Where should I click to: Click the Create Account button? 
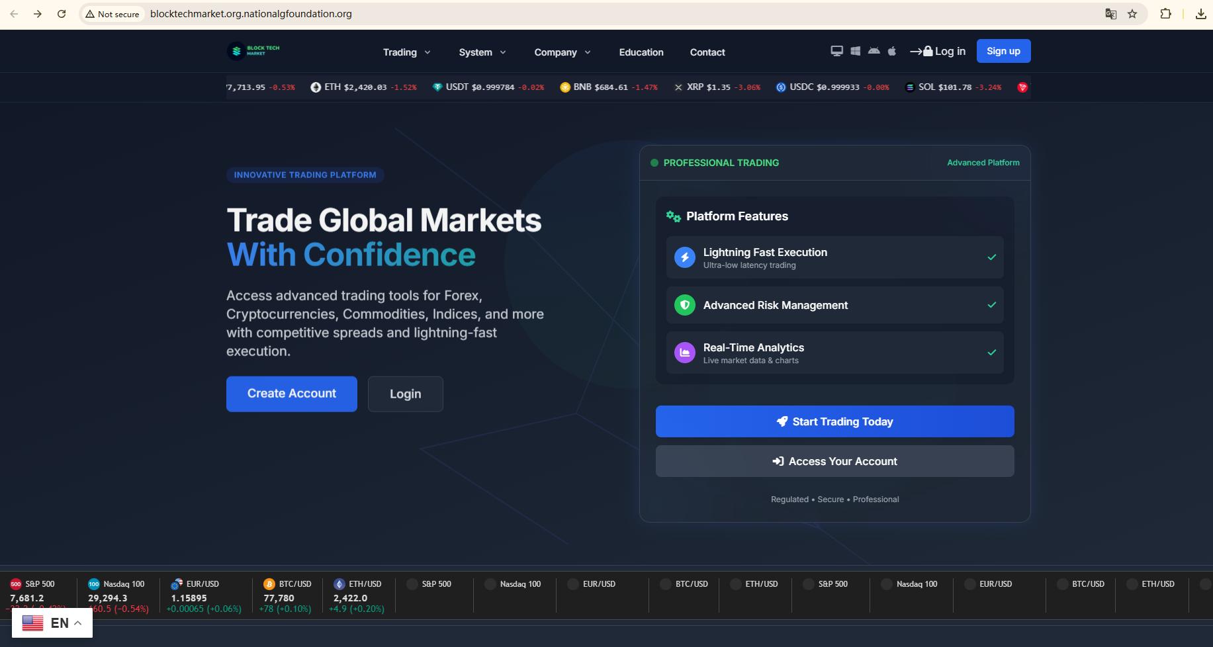pyautogui.click(x=292, y=394)
